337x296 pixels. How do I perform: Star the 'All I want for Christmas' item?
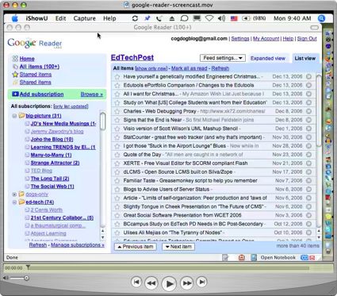117,94
